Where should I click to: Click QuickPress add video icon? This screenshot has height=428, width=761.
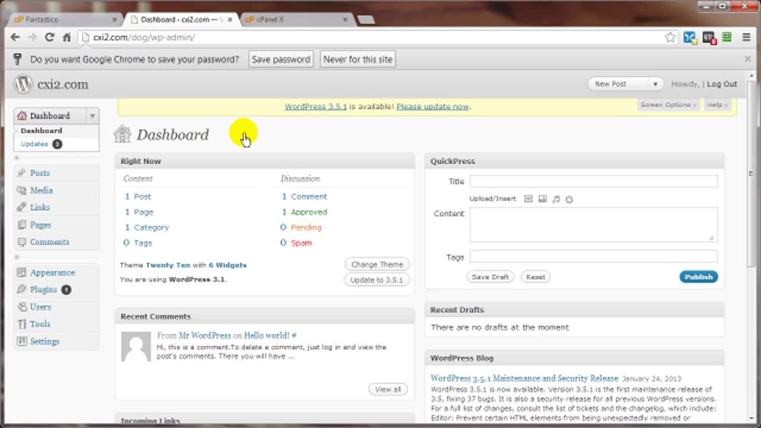tap(542, 199)
